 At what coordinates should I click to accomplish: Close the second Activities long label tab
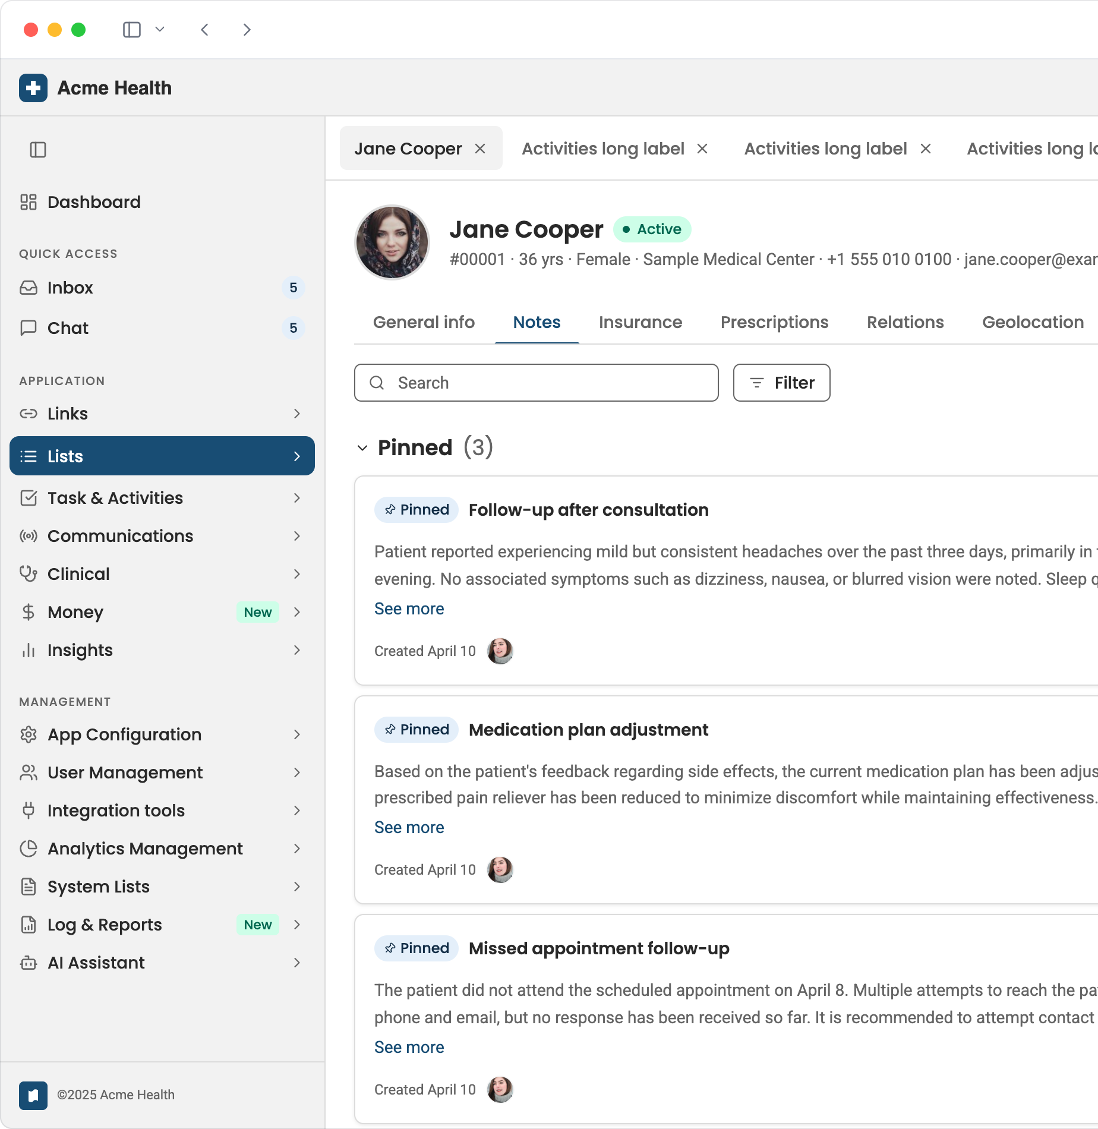click(926, 149)
